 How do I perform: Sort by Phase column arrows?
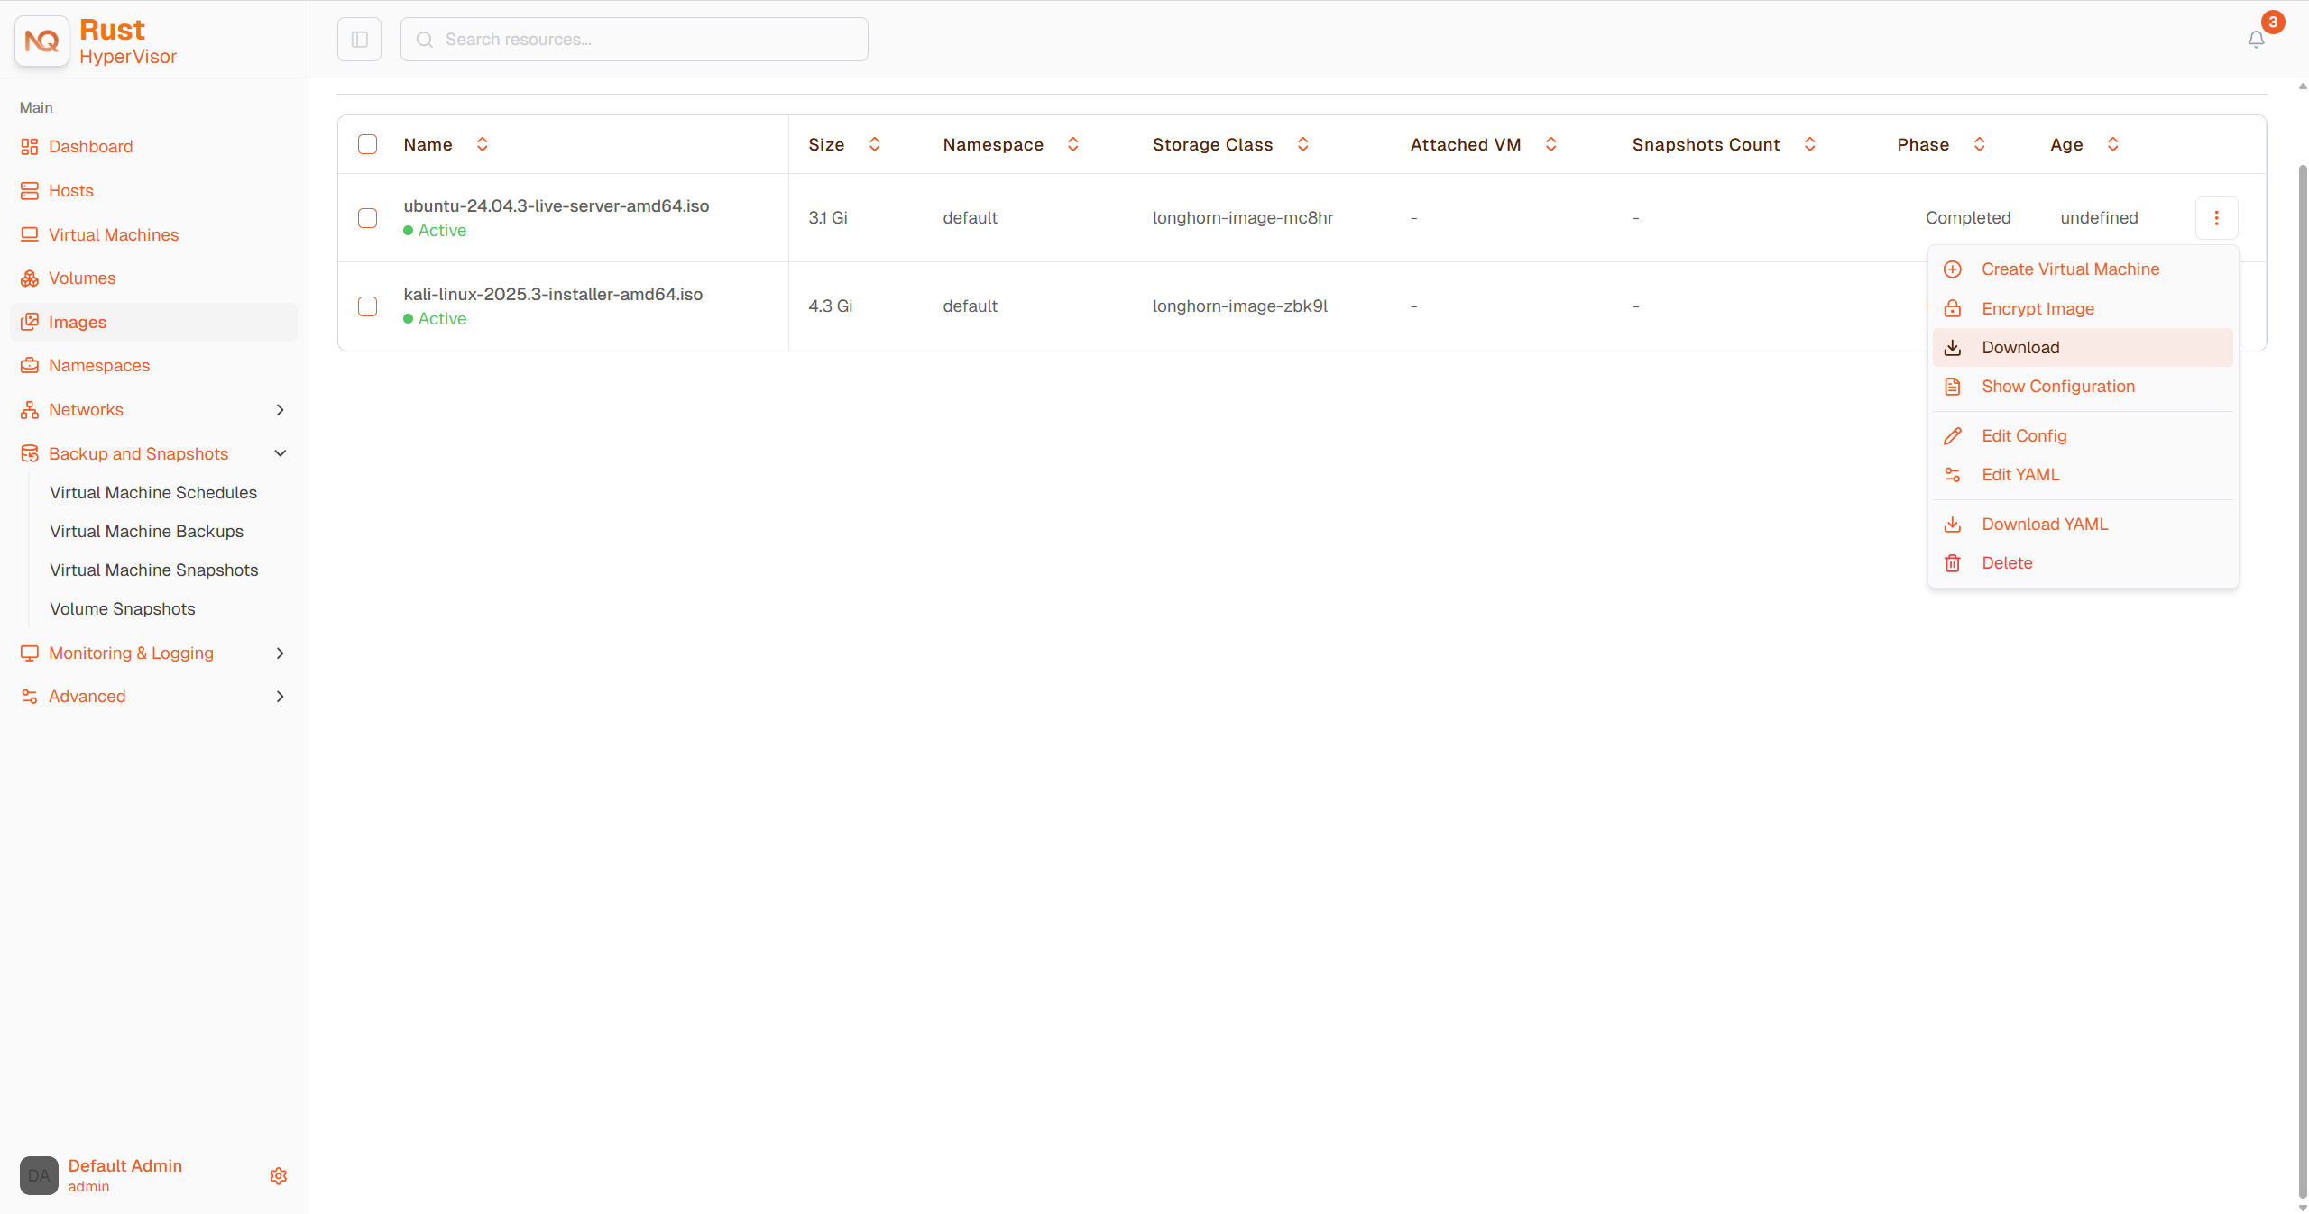click(1980, 144)
